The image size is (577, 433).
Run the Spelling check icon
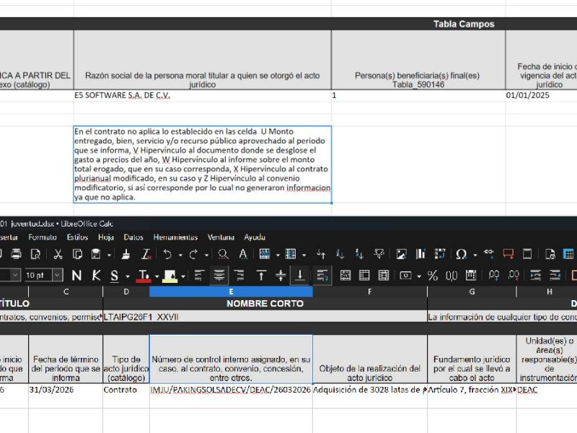243,254
